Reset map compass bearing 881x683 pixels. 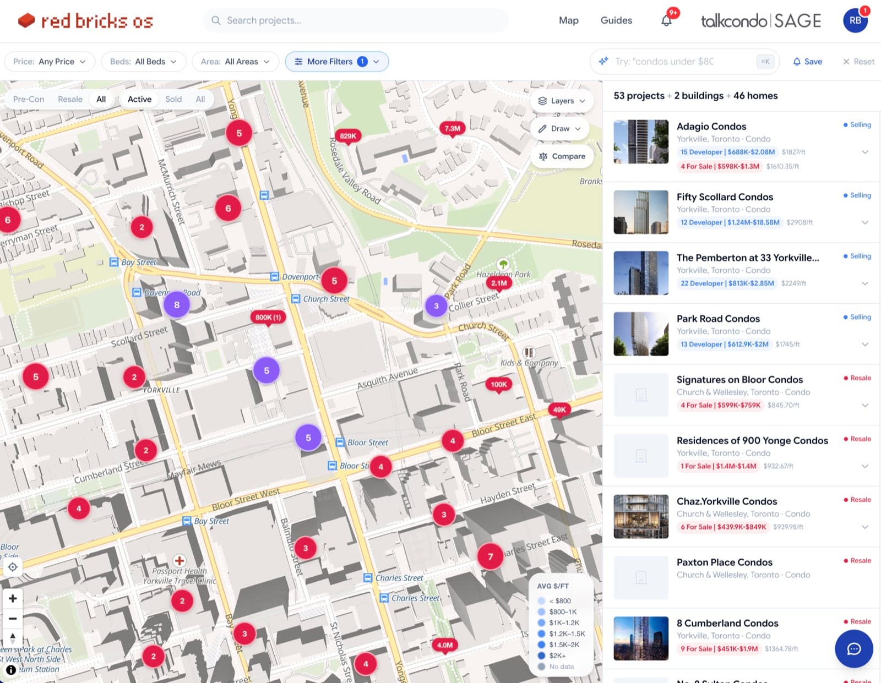pyautogui.click(x=13, y=638)
